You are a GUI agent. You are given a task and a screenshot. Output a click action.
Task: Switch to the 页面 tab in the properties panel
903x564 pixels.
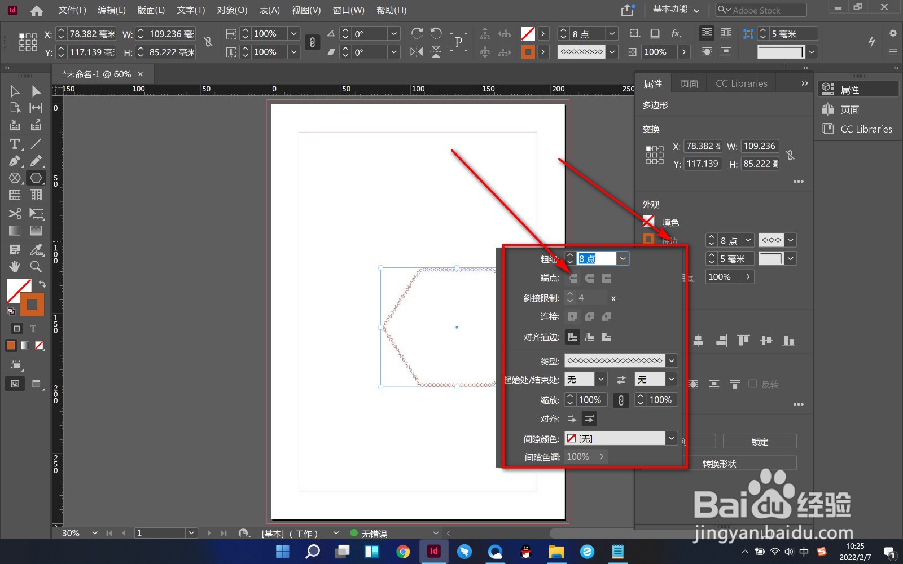[x=689, y=83]
